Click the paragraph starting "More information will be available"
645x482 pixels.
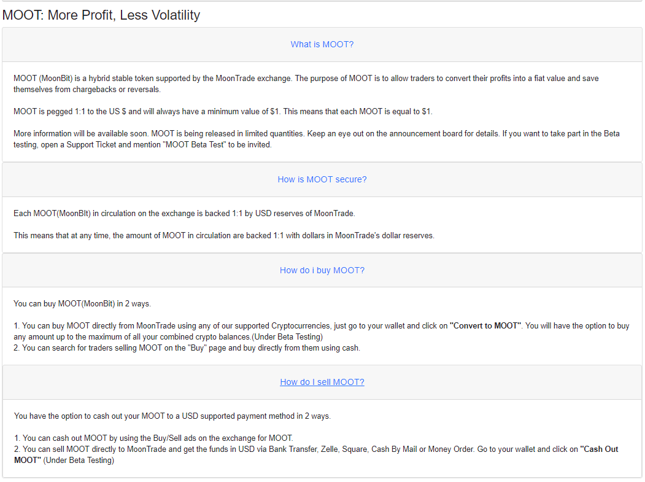[316, 139]
